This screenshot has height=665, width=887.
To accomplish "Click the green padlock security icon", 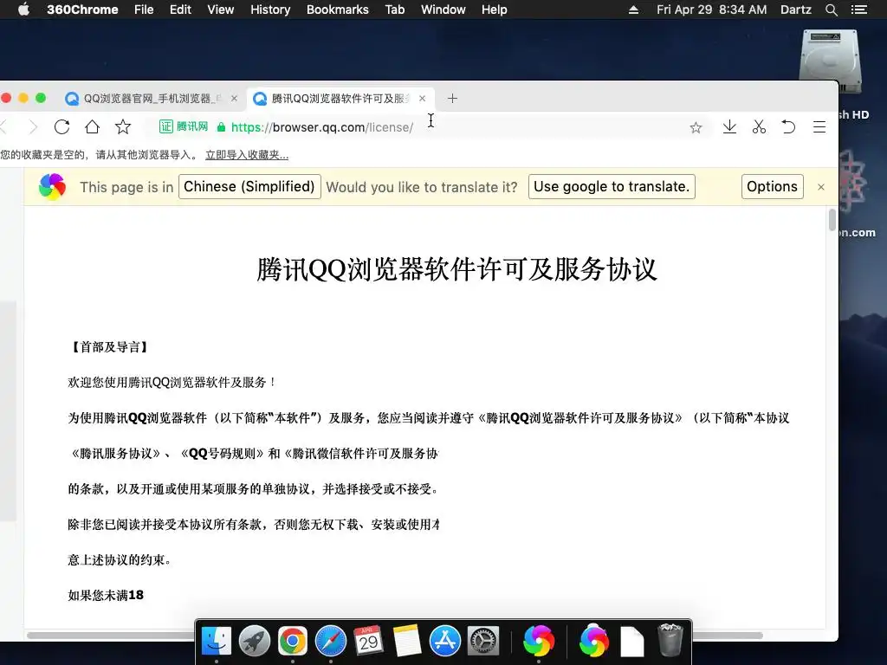I will (221, 127).
